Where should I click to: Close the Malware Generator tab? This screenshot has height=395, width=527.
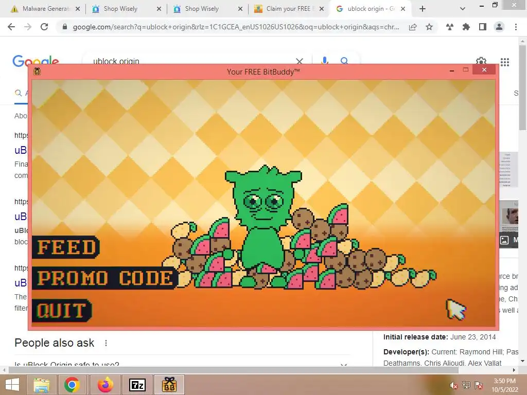click(78, 9)
